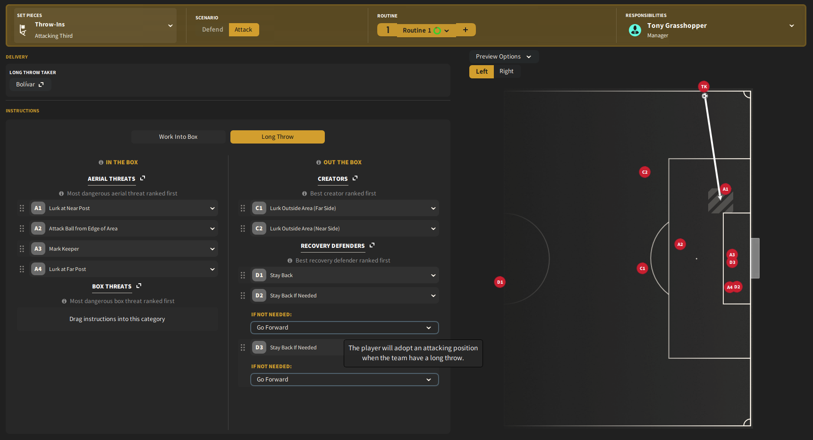Click the A1 row drag handle

(x=22, y=208)
